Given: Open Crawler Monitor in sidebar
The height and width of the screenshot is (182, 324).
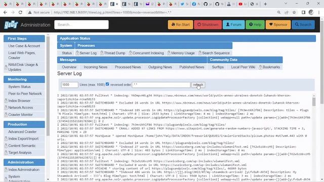Looking at the screenshot, I should tap(20, 115).
